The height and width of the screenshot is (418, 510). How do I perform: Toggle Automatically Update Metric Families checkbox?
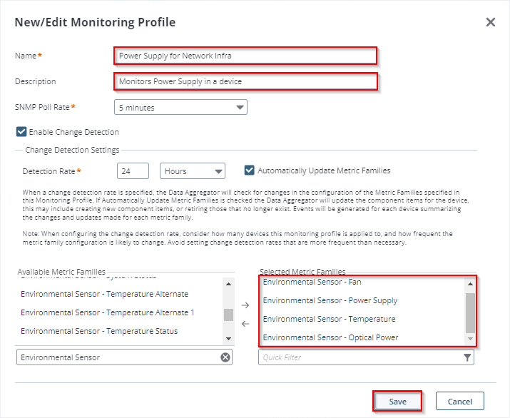(250, 170)
